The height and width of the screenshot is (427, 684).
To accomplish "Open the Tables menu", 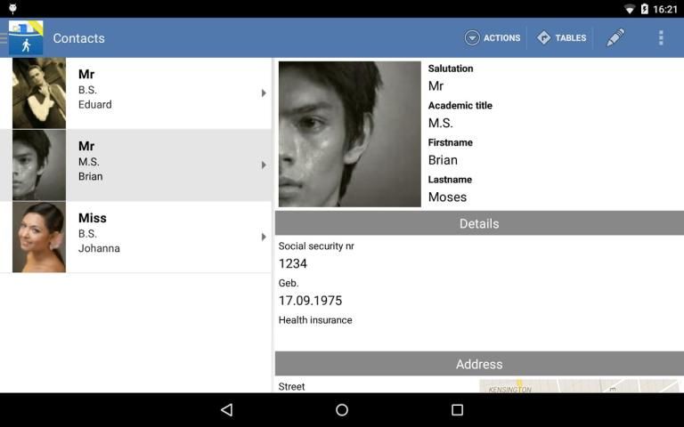I will point(561,38).
